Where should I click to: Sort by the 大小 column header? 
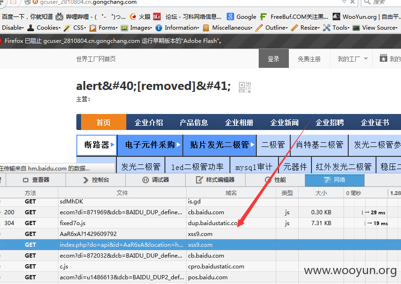point(321,193)
